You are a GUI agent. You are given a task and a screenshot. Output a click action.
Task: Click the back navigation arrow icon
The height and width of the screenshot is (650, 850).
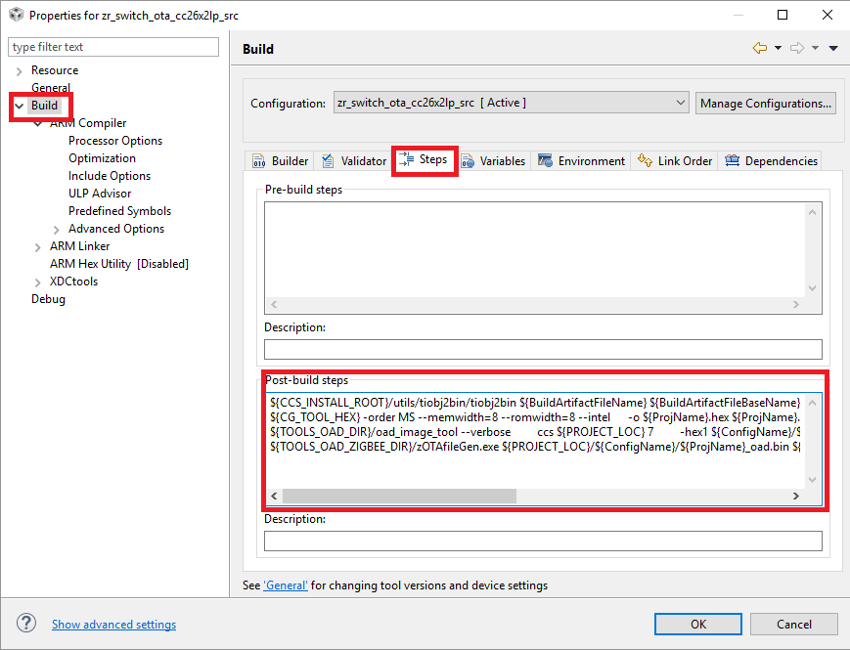759,48
